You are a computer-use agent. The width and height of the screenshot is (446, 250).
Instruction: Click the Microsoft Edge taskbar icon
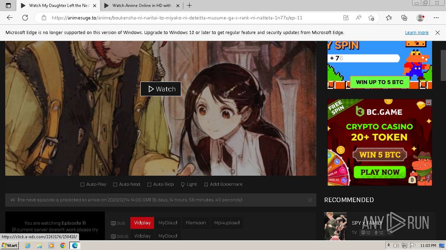pyautogui.click(x=75, y=245)
